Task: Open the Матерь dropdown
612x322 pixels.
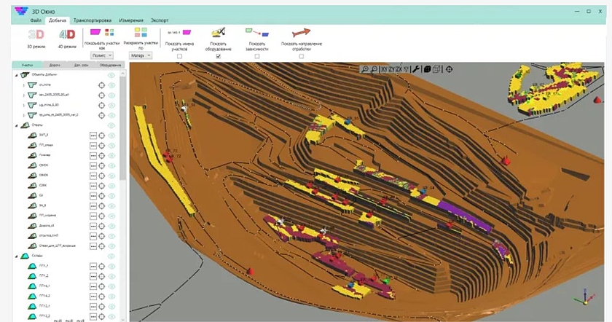Action: [140, 55]
